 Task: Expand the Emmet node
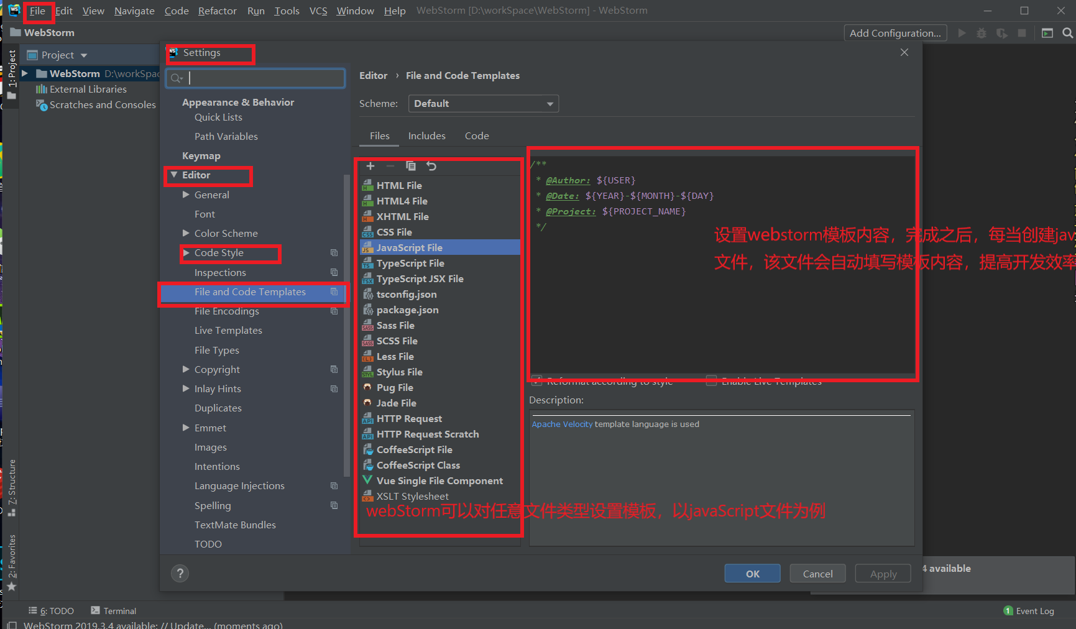click(x=186, y=428)
